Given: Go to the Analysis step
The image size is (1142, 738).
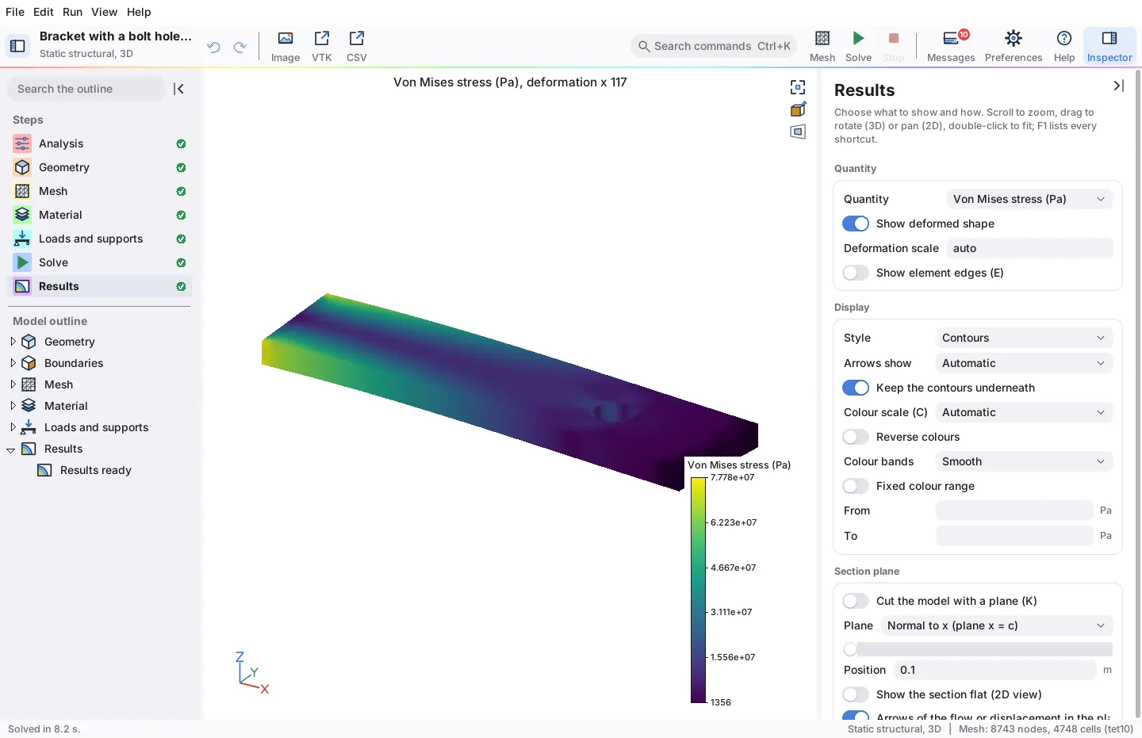Looking at the screenshot, I should [99, 143].
